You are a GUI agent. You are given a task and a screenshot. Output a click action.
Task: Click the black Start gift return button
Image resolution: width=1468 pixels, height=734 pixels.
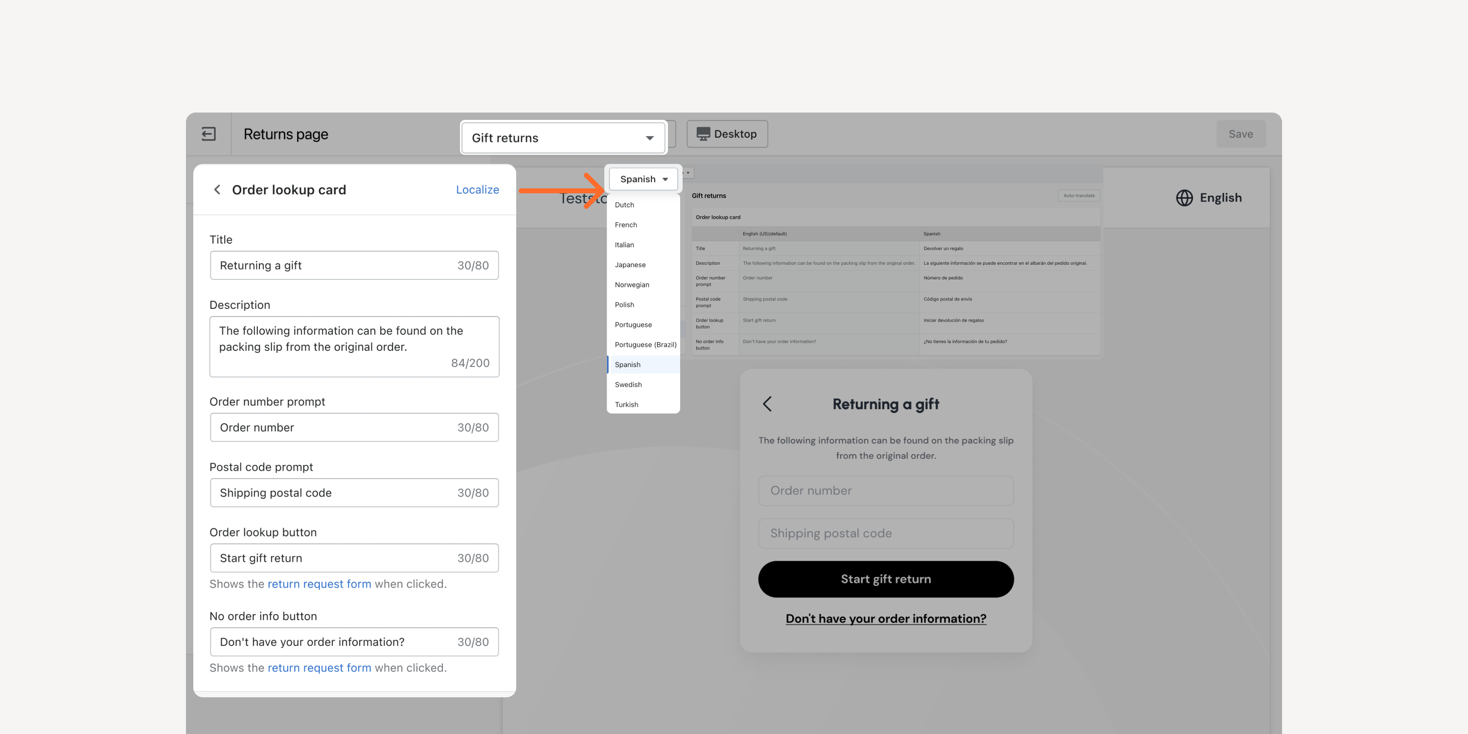tap(886, 579)
